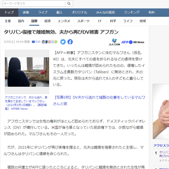Select the 国際 category
The height and width of the screenshot is (169, 169).
pos(34,21)
